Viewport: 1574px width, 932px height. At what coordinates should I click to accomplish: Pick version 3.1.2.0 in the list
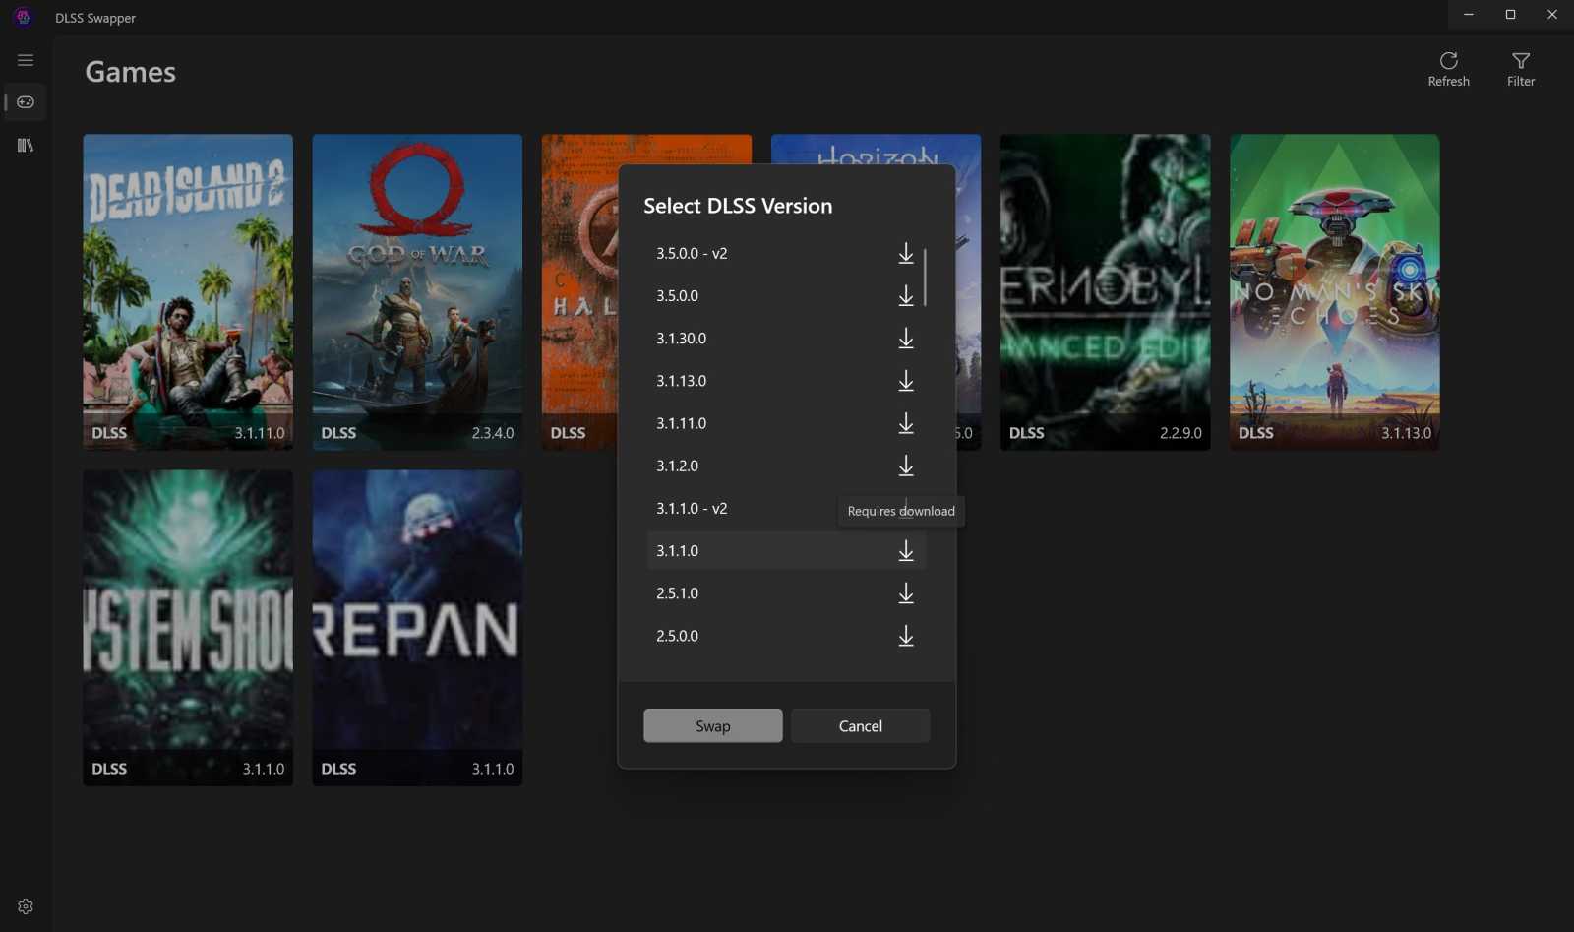pos(786,466)
